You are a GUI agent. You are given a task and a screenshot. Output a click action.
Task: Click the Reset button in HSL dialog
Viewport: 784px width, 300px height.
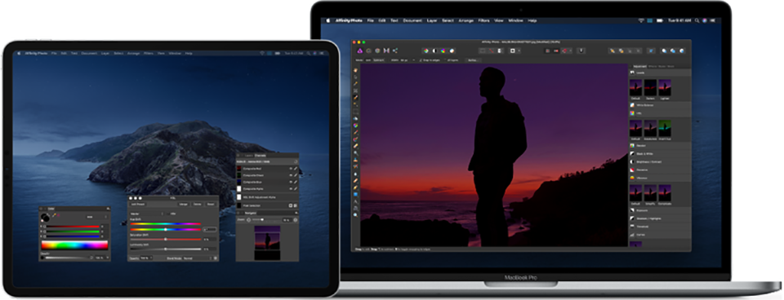(x=211, y=204)
